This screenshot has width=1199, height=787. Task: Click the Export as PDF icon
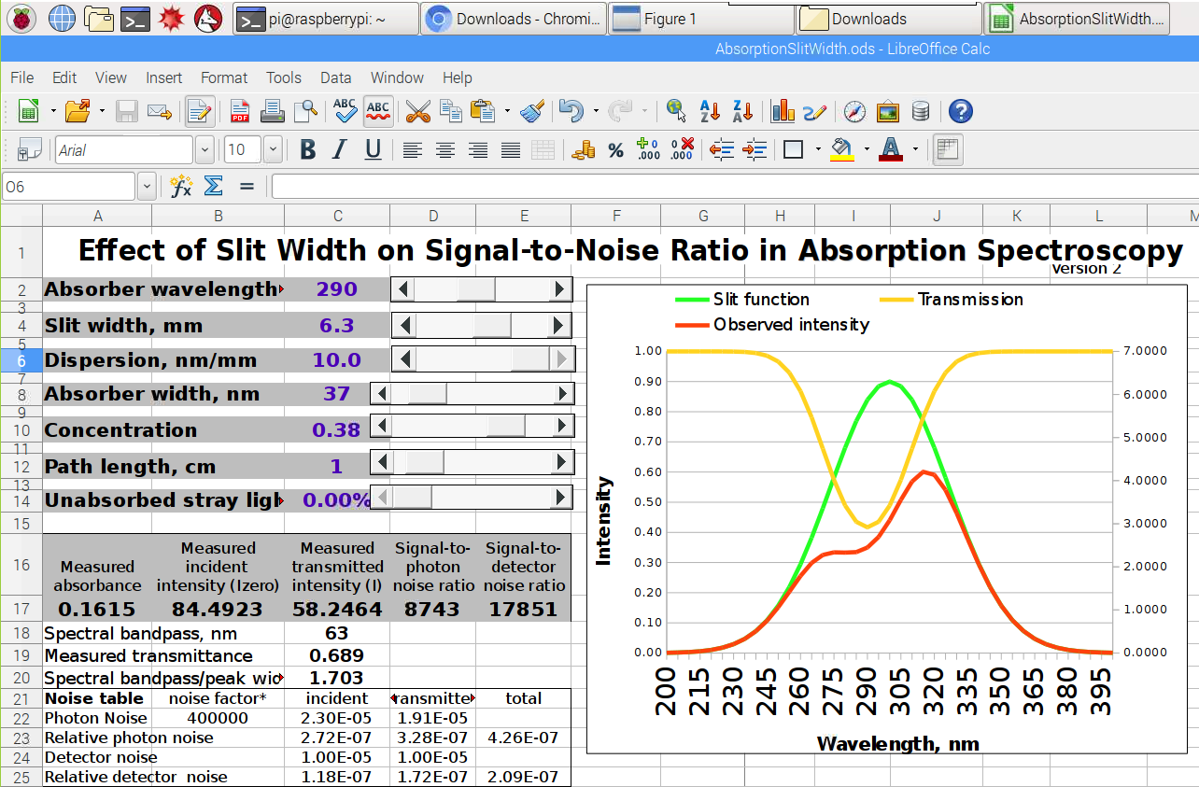240,112
